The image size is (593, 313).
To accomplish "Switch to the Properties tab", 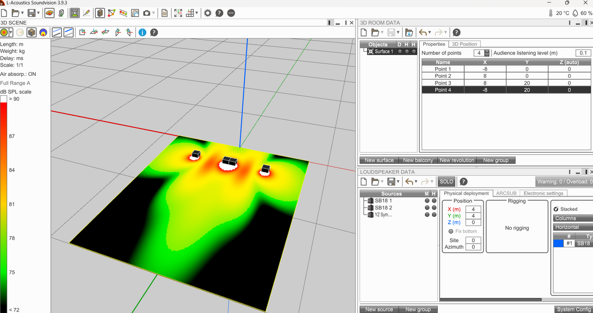I will click(434, 44).
